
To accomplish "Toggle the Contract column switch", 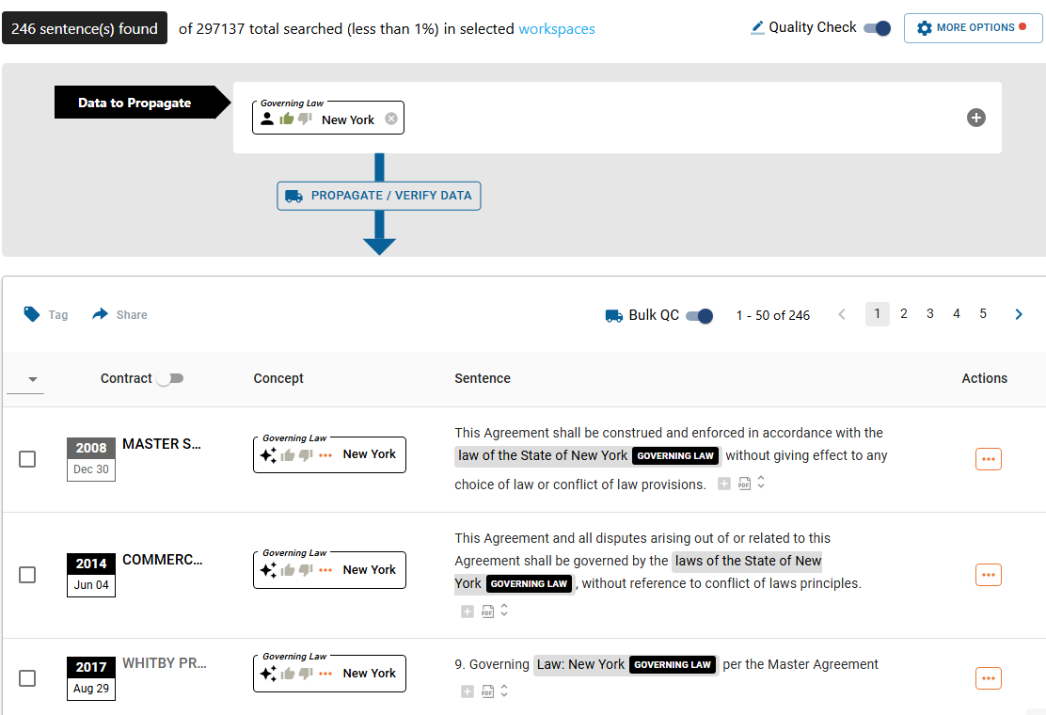I will 170,378.
